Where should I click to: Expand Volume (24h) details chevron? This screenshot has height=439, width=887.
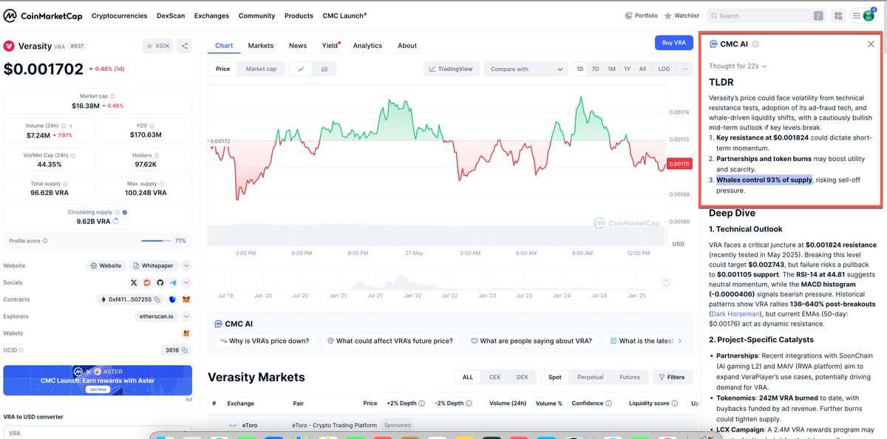coord(71,126)
